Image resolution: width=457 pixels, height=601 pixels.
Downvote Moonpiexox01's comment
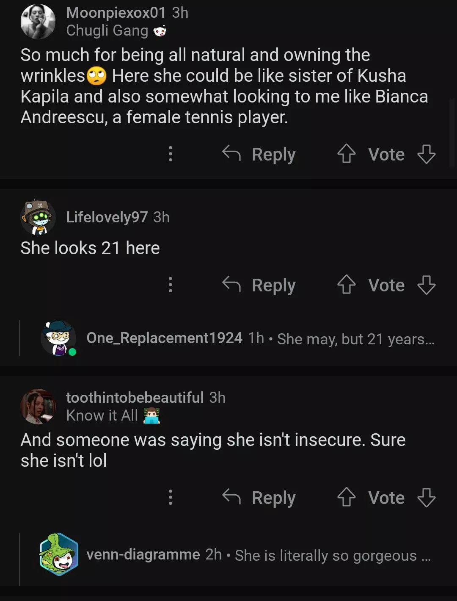point(426,154)
